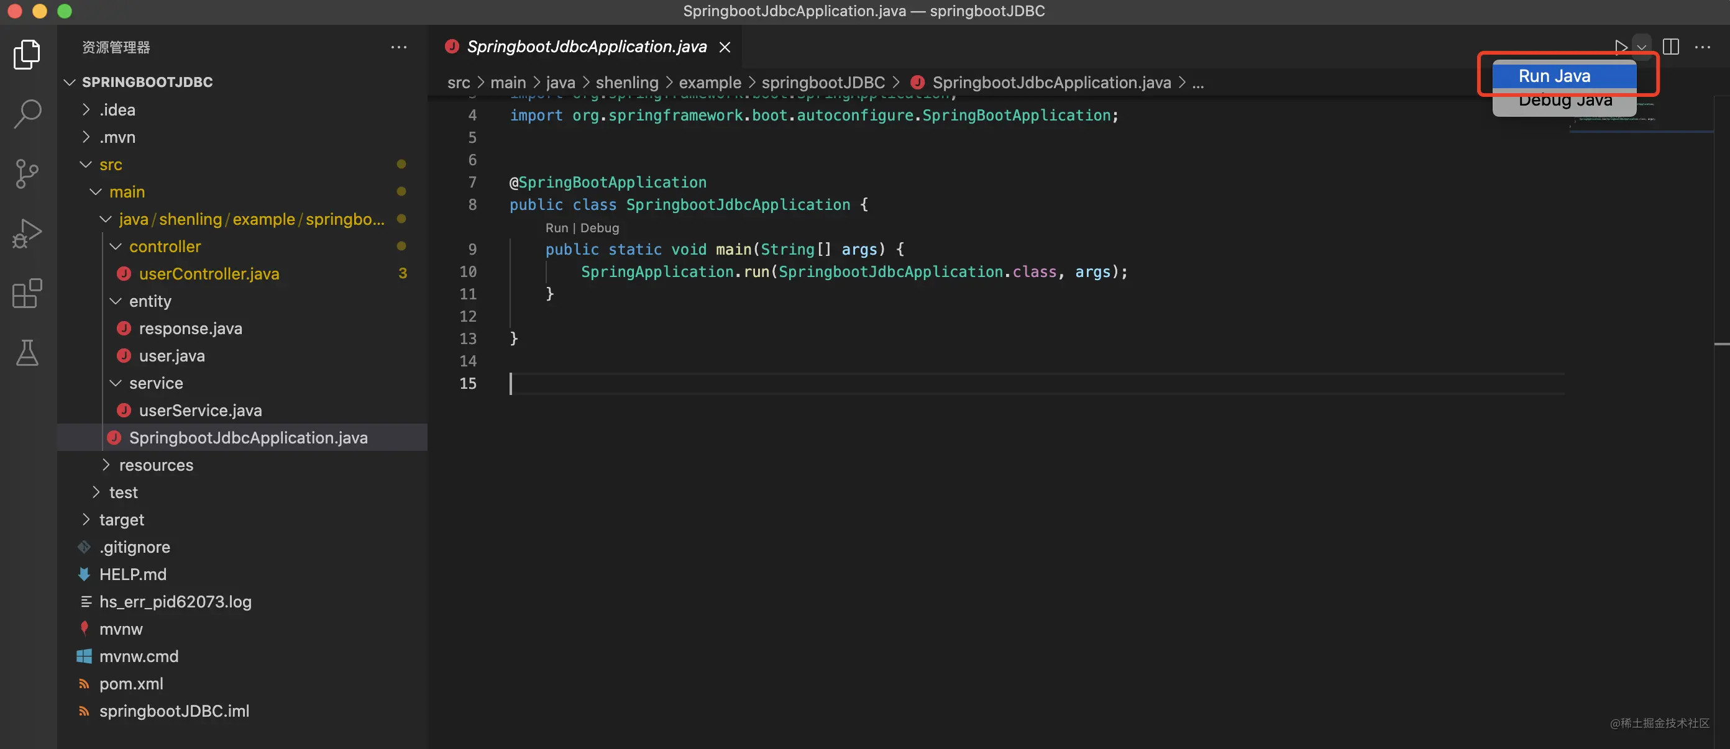Click the Run code lens above main

coord(556,227)
